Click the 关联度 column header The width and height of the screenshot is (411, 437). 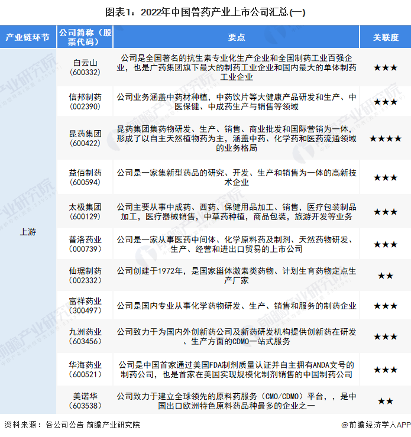[x=386, y=37]
